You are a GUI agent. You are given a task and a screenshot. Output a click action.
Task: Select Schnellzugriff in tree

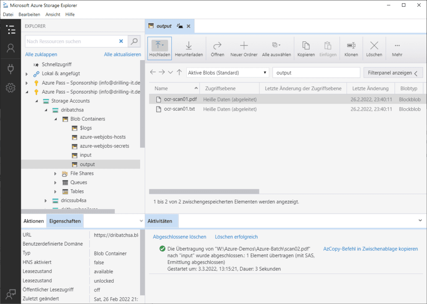57,65
